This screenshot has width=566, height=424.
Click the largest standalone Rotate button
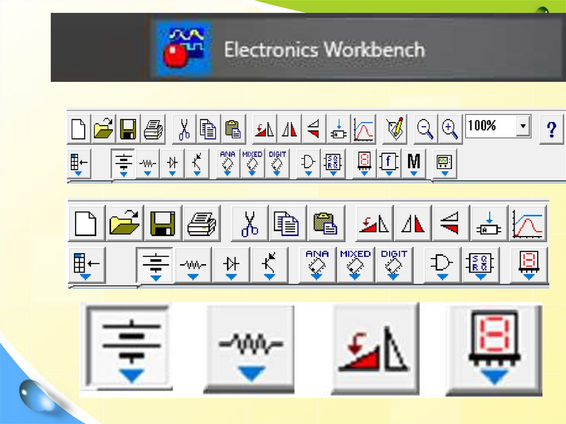coord(375,349)
